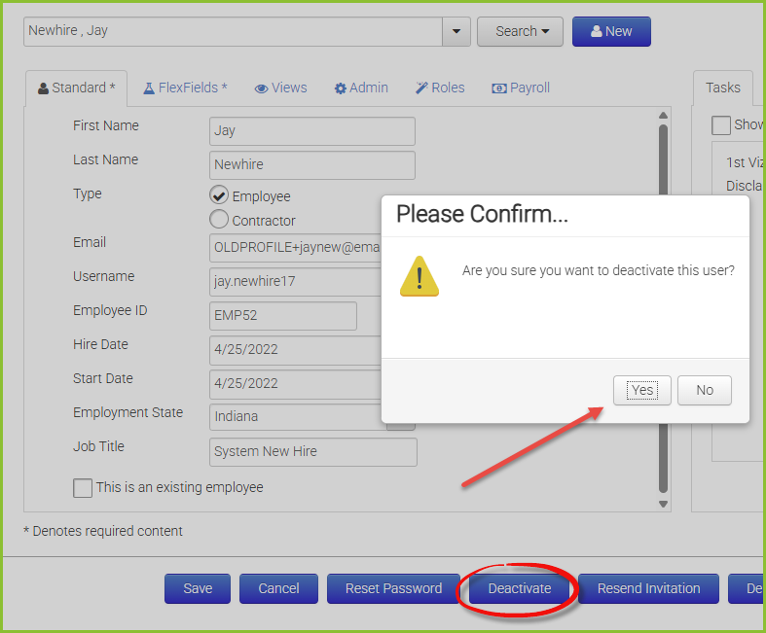Open the employee name dropdown arrow
Image resolution: width=766 pixels, height=633 pixels.
(456, 32)
